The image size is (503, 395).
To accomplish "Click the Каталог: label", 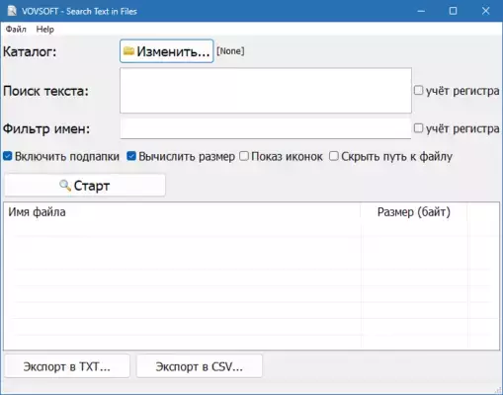I will [x=30, y=52].
